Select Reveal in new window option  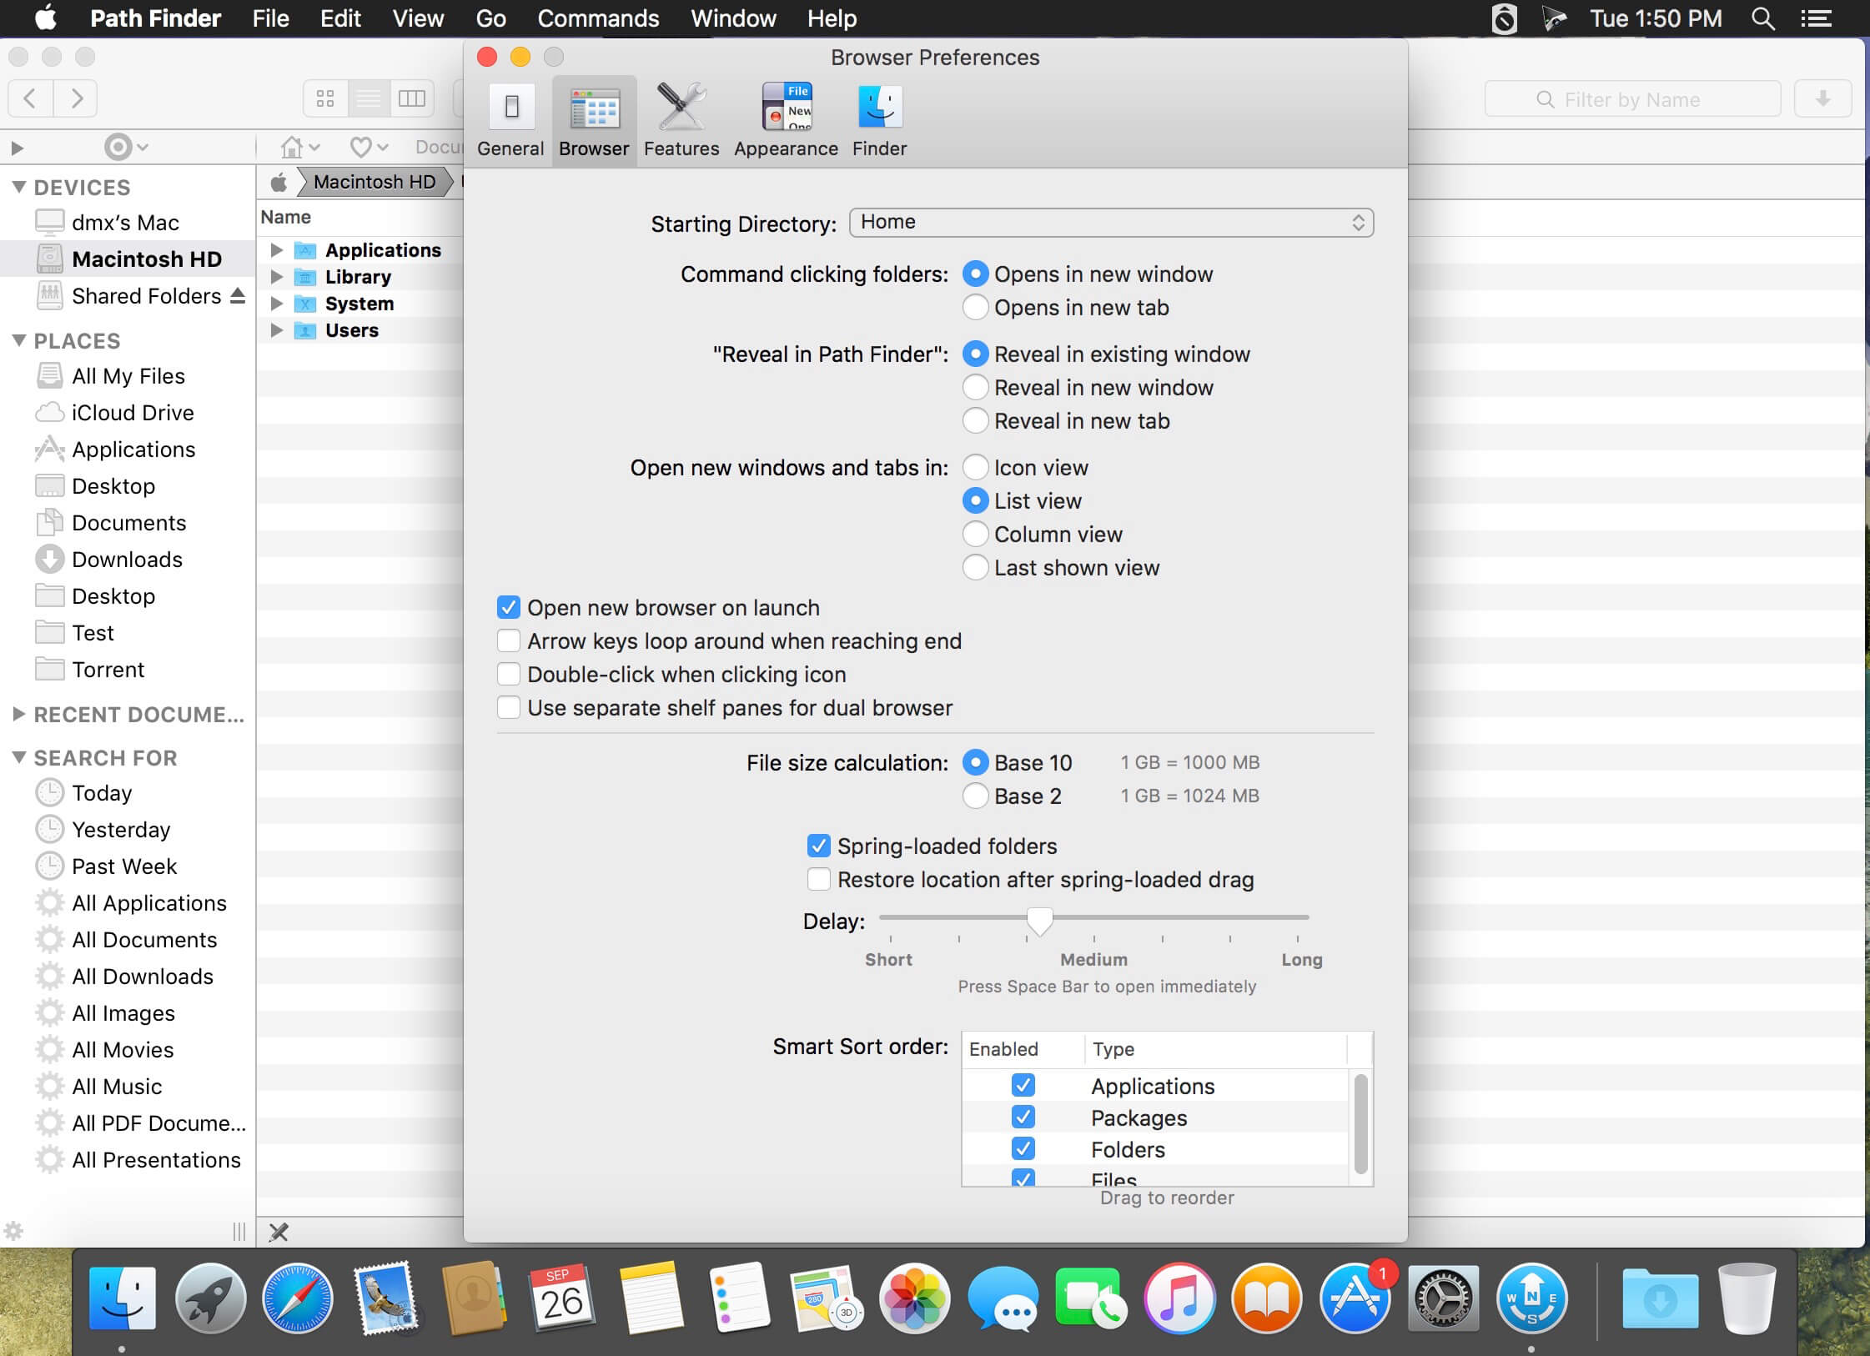[x=975, y=388]
